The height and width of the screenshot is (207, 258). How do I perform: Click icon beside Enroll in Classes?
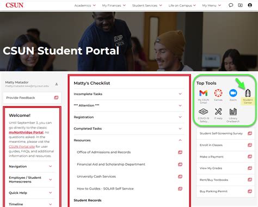(250, 145)
